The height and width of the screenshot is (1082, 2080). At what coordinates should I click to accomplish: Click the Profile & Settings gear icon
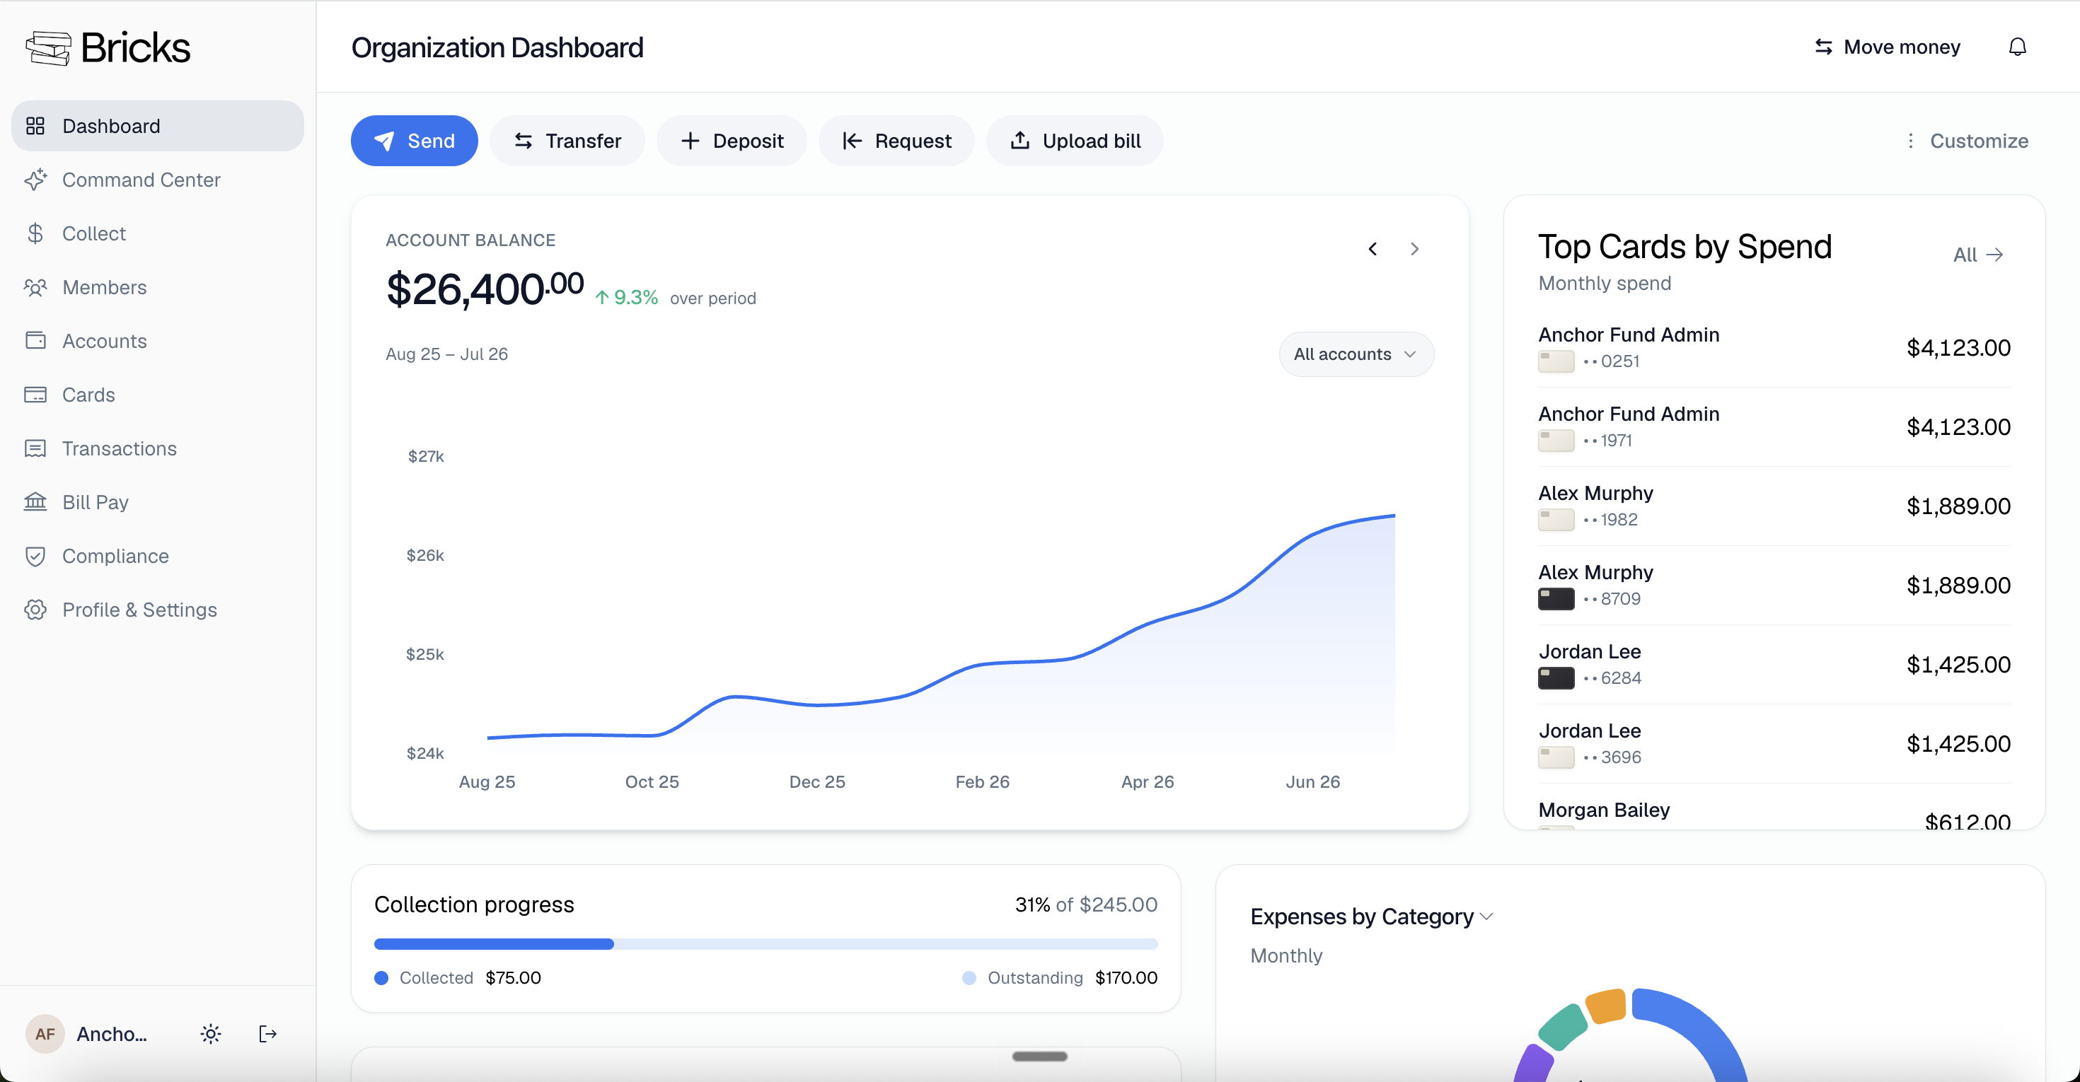pos(35,609)
